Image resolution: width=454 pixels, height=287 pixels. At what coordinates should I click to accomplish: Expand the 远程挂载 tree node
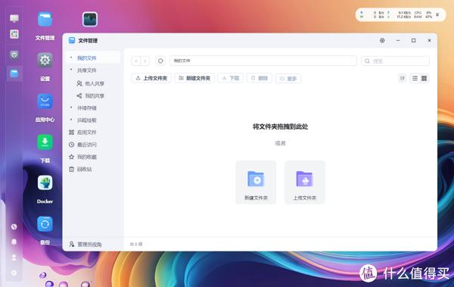point(71,120)
